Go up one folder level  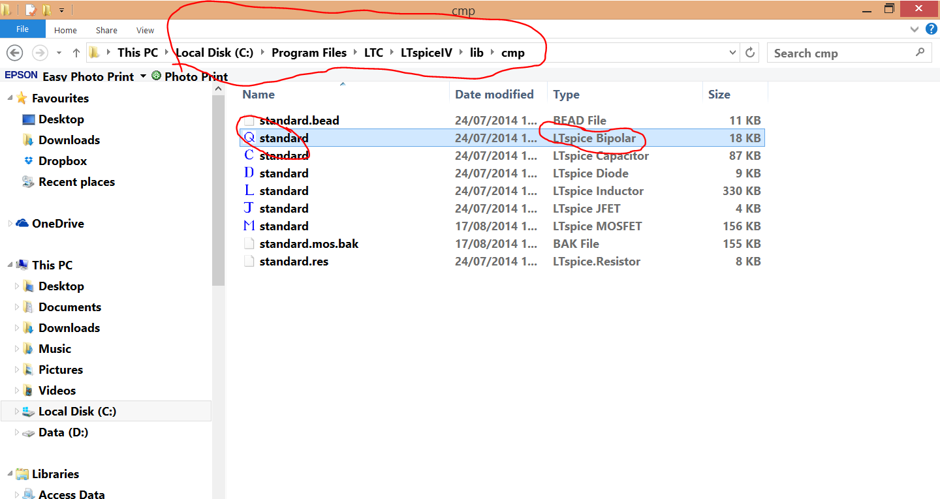point(76,53)
